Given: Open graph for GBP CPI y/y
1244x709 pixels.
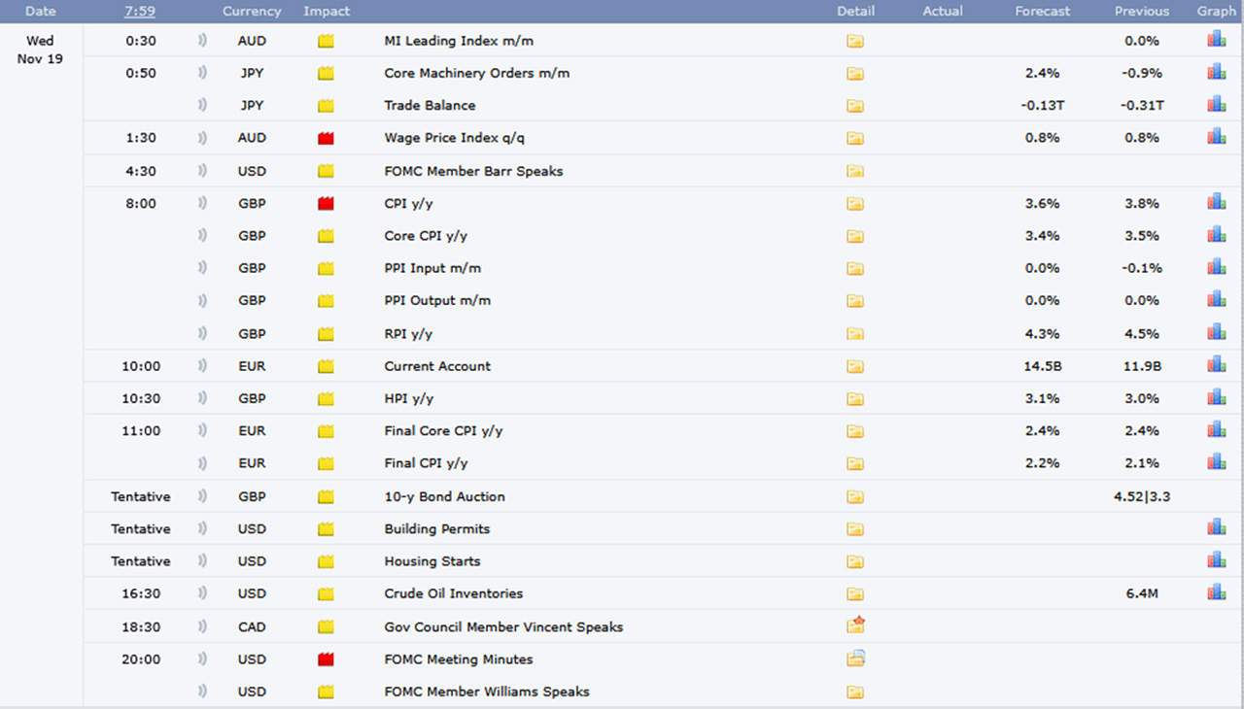Looking at the screenshot, I should point(1216,202).
